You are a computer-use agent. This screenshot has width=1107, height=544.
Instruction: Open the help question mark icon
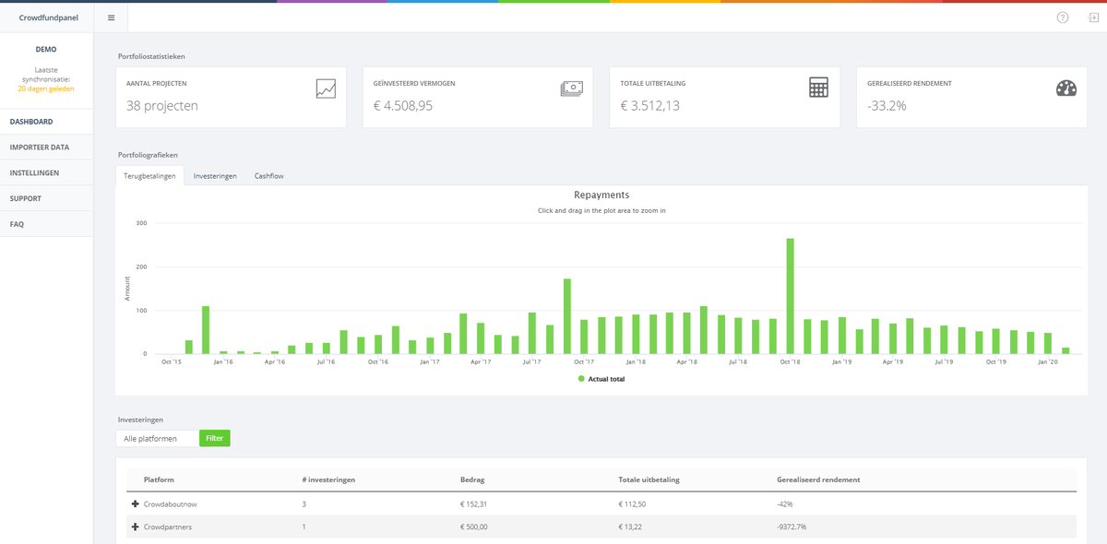(x=1063, y=18)
